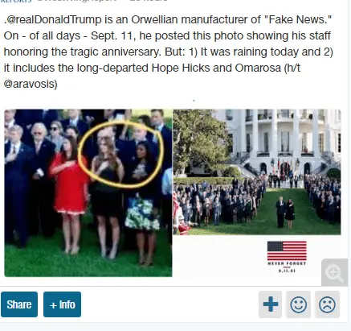Click the couple standing on the lawn
The width and height of the screenshot is (351, 331).
[x=285, y=212]
